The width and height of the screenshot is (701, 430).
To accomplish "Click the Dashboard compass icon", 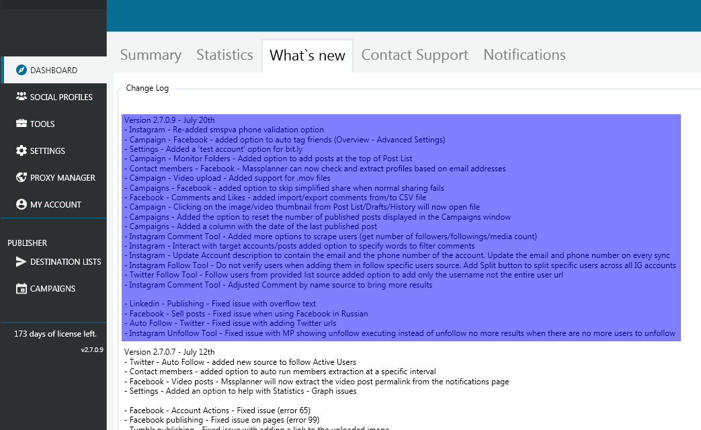I will [x=22, y=71].
